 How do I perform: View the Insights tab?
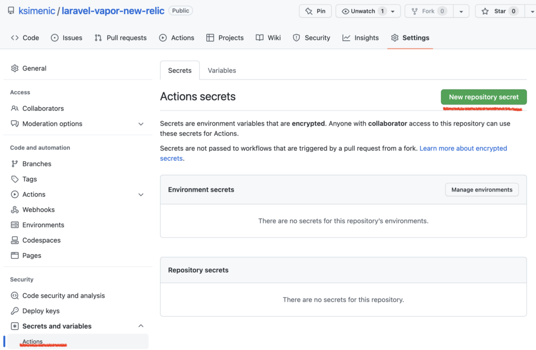[360, 38]
